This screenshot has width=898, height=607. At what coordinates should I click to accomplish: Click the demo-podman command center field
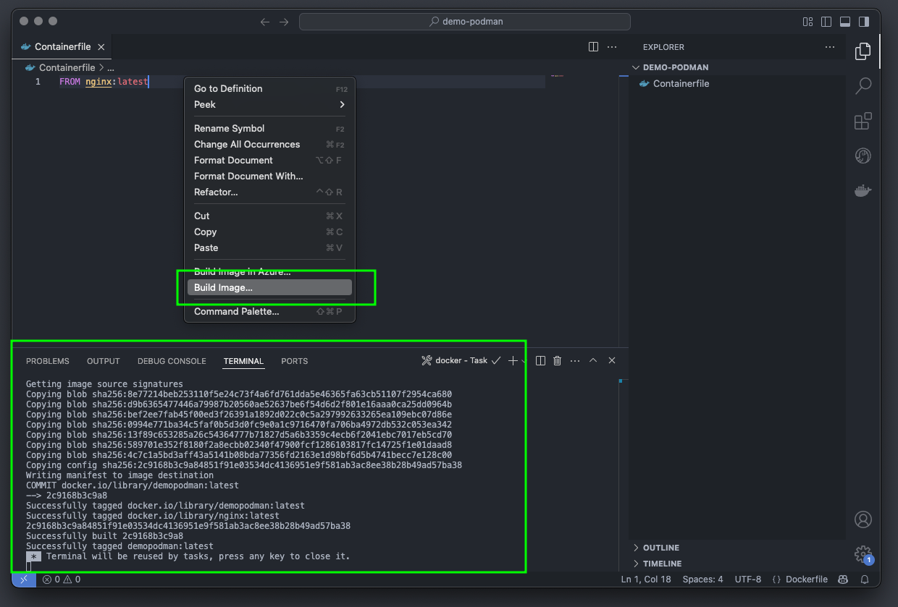[465, 21]
